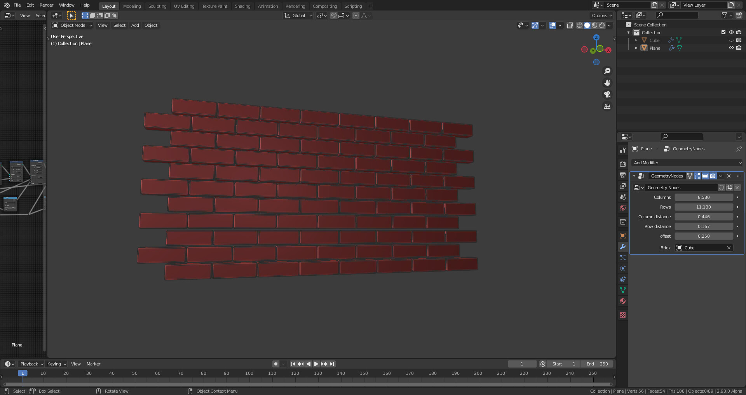The width and height of the screenshot is (746, 395).
Task: Open the Modifier Properties wrench tab
Action: (x=623, y=247)
